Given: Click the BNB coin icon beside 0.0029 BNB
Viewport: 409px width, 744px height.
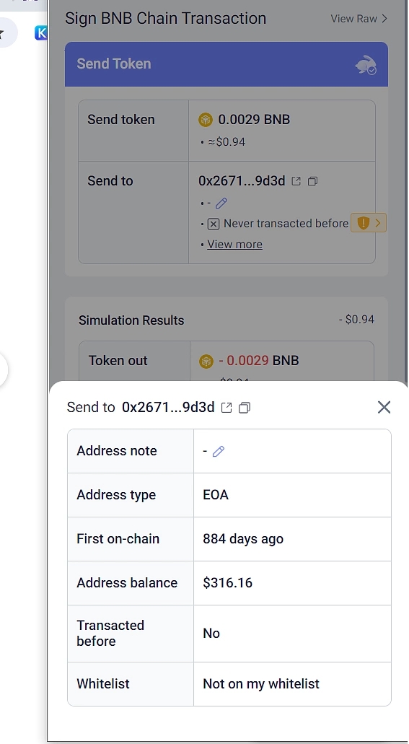Looking at the screenshot, I should [x=206, y=120].
